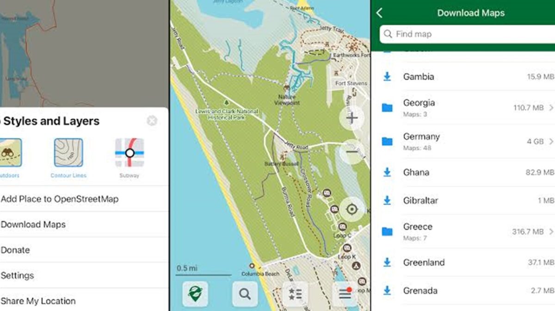Download the Gibraltar map
This screenshot has width=555, height=311.
387,201
